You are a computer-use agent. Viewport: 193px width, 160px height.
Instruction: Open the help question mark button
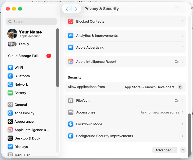(x=183, y=150)
